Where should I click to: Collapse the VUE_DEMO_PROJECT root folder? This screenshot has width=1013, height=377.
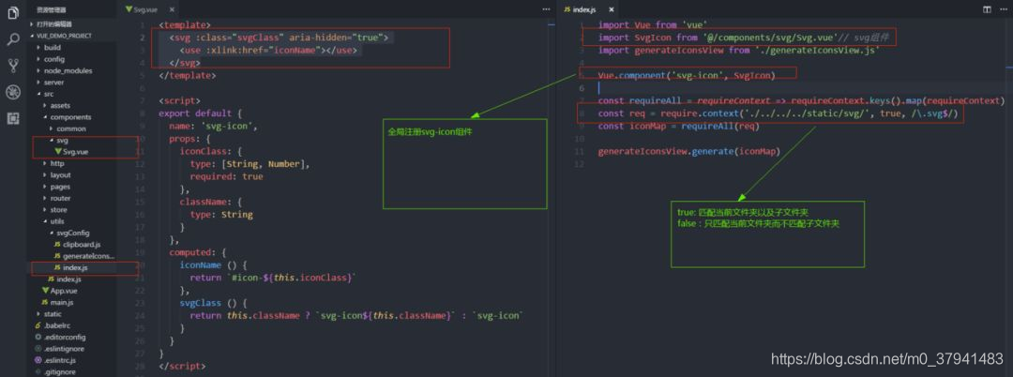(x=32, y=36)
